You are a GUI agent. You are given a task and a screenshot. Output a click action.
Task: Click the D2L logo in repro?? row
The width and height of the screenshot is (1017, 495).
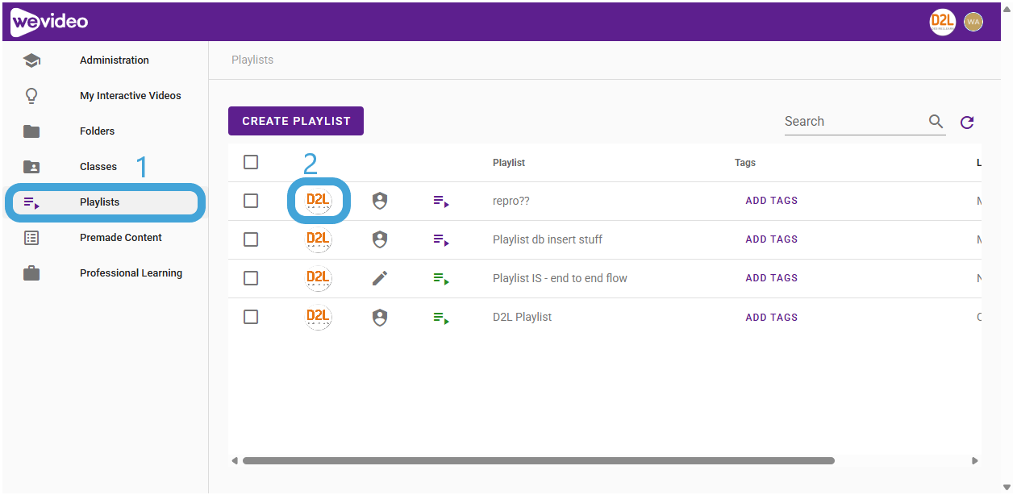click(319, 201)
